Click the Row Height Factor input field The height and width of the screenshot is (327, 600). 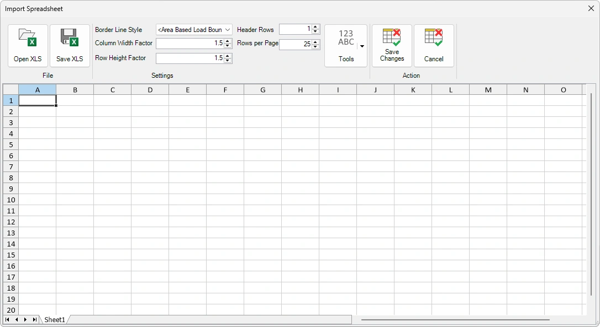coord(191,58)
